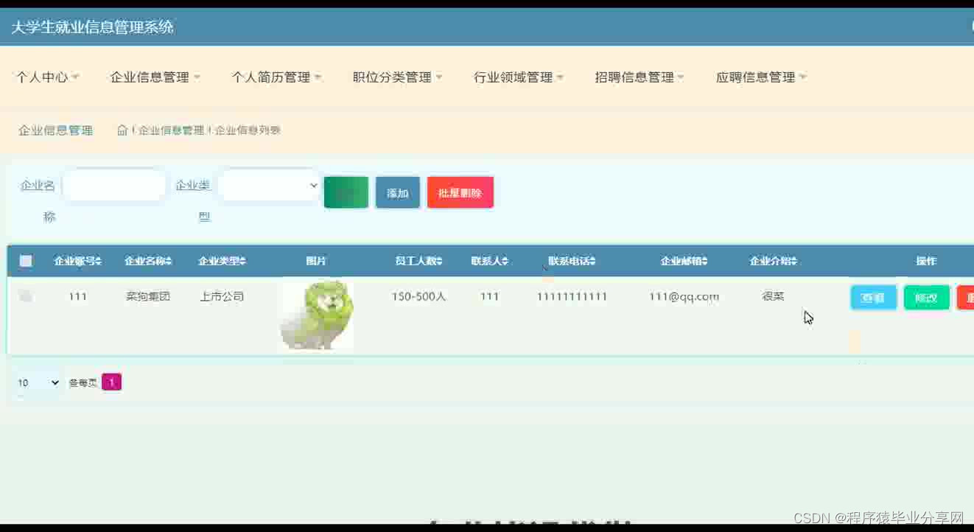Image resolution: width=974 pixels, height=532 pixels.
Task: Click the red 批量删除 button
Action: (x=460, y=192)
